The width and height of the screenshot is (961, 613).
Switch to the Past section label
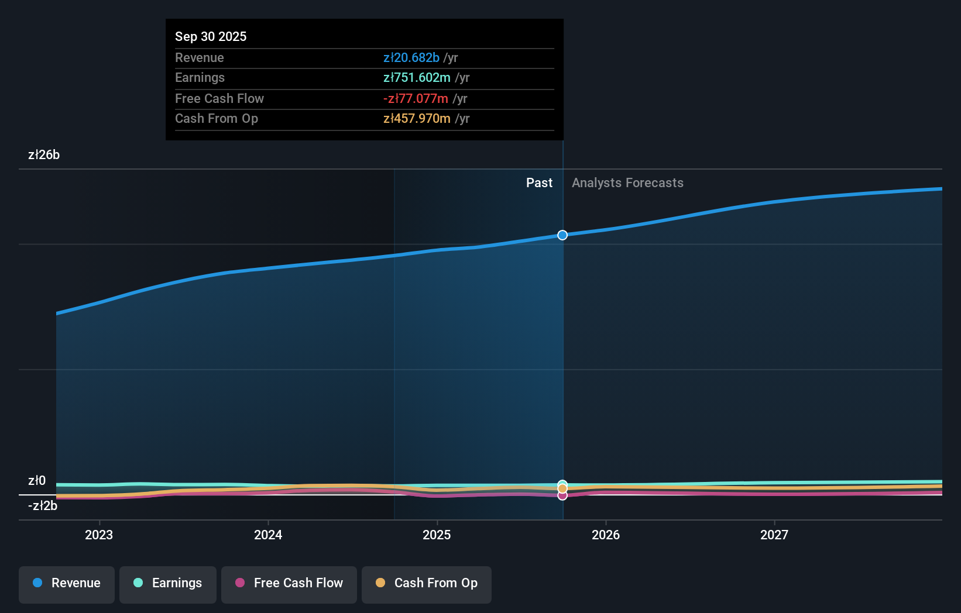tap(539, 182)
